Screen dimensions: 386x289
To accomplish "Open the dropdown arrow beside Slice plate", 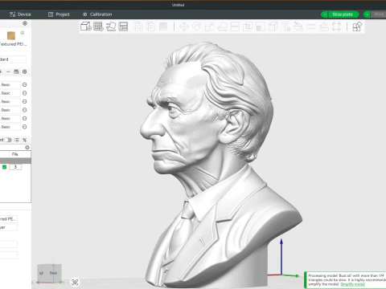I will click(x=324, y=14).
